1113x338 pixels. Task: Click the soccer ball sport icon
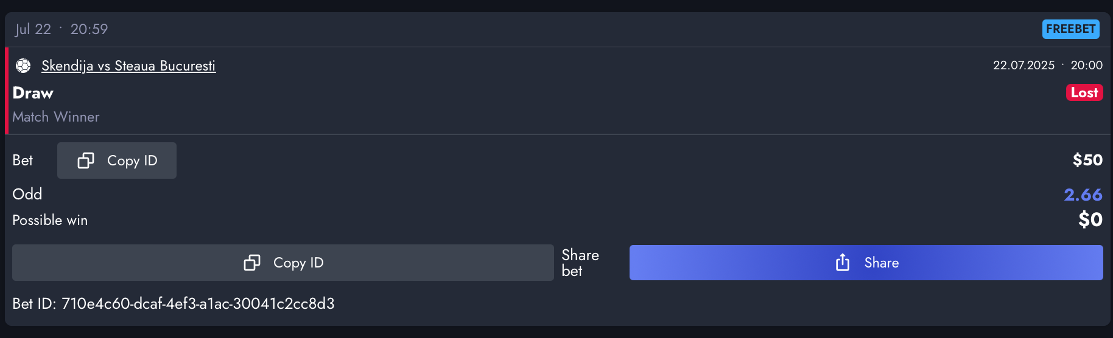23,66
